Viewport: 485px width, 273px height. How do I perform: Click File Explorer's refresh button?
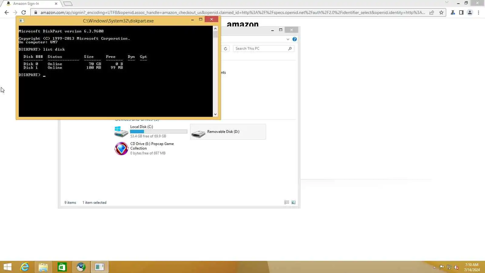click(x=226, y=49)
